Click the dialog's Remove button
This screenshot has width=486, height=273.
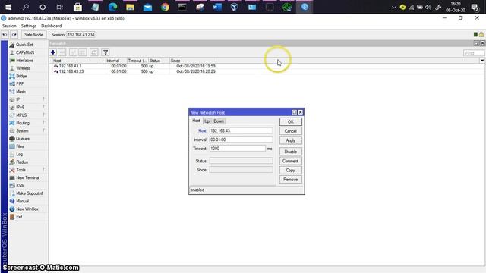290,180
